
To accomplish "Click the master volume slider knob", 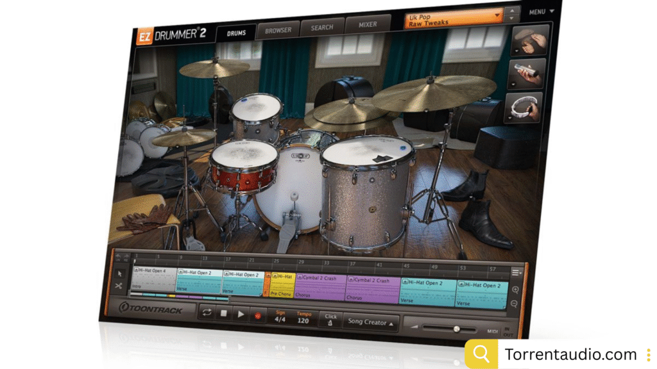I will pyautogui.click(x=456, y=329).
